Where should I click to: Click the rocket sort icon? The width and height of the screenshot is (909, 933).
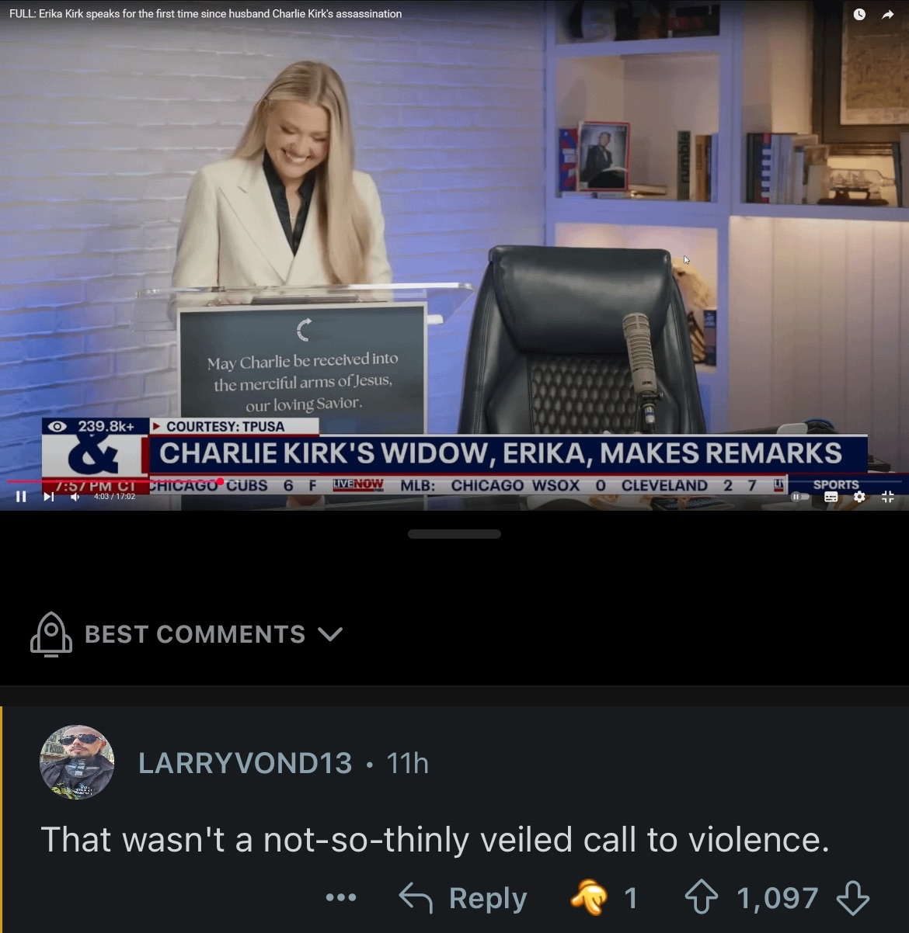point(51,634)
